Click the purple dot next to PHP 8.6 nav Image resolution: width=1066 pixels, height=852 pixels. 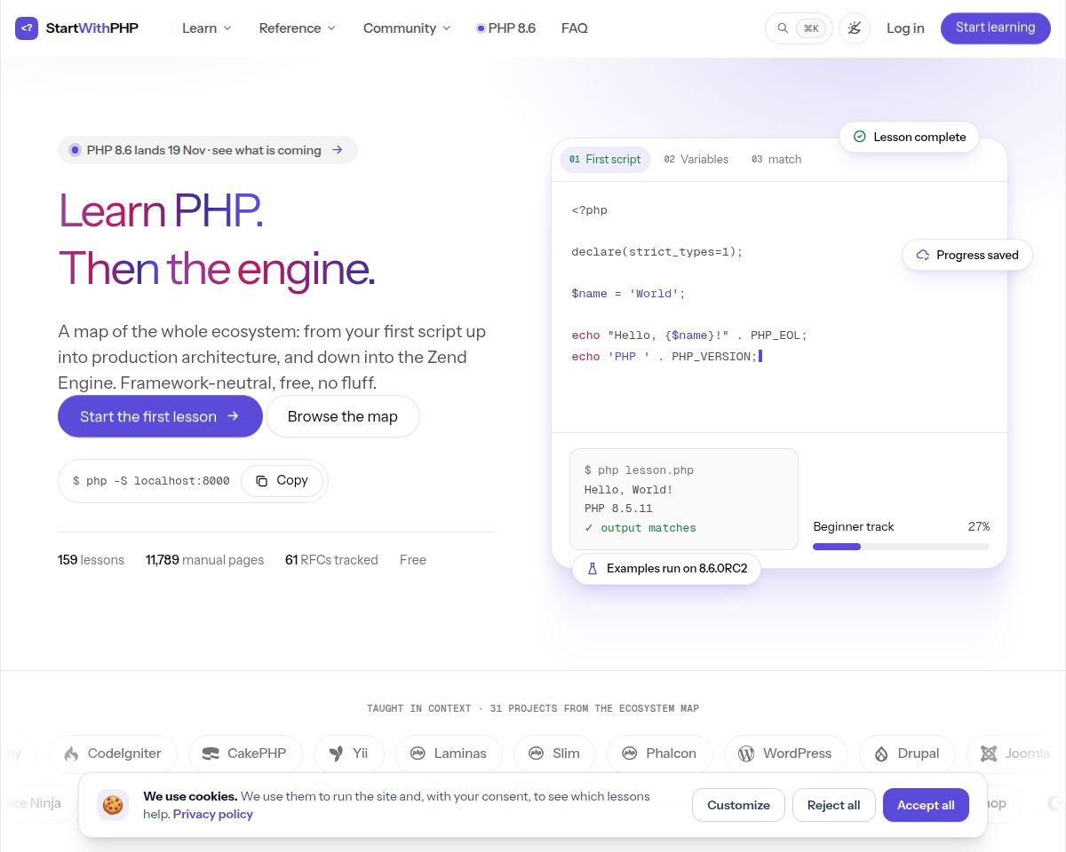(x=481, y=28)
